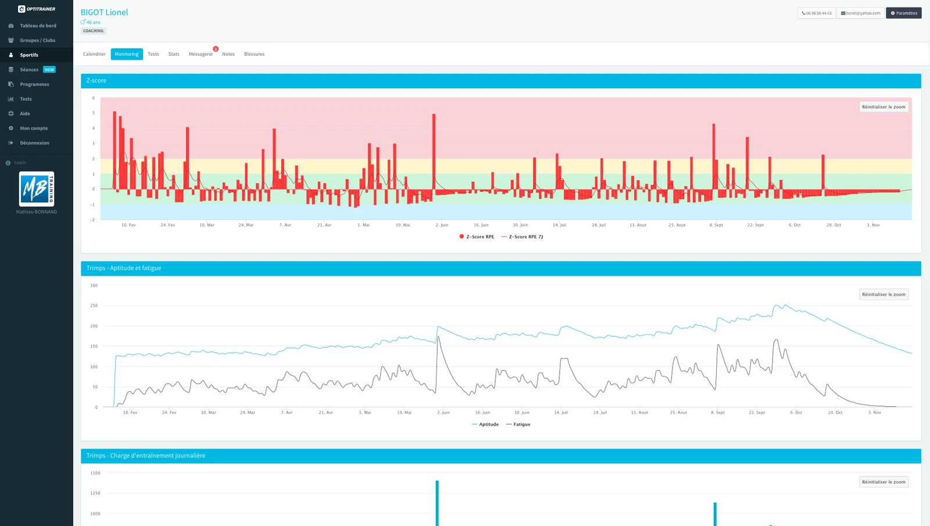Click the phone number button
Viewport: 930px width, 526px height.
click(817, 13)
